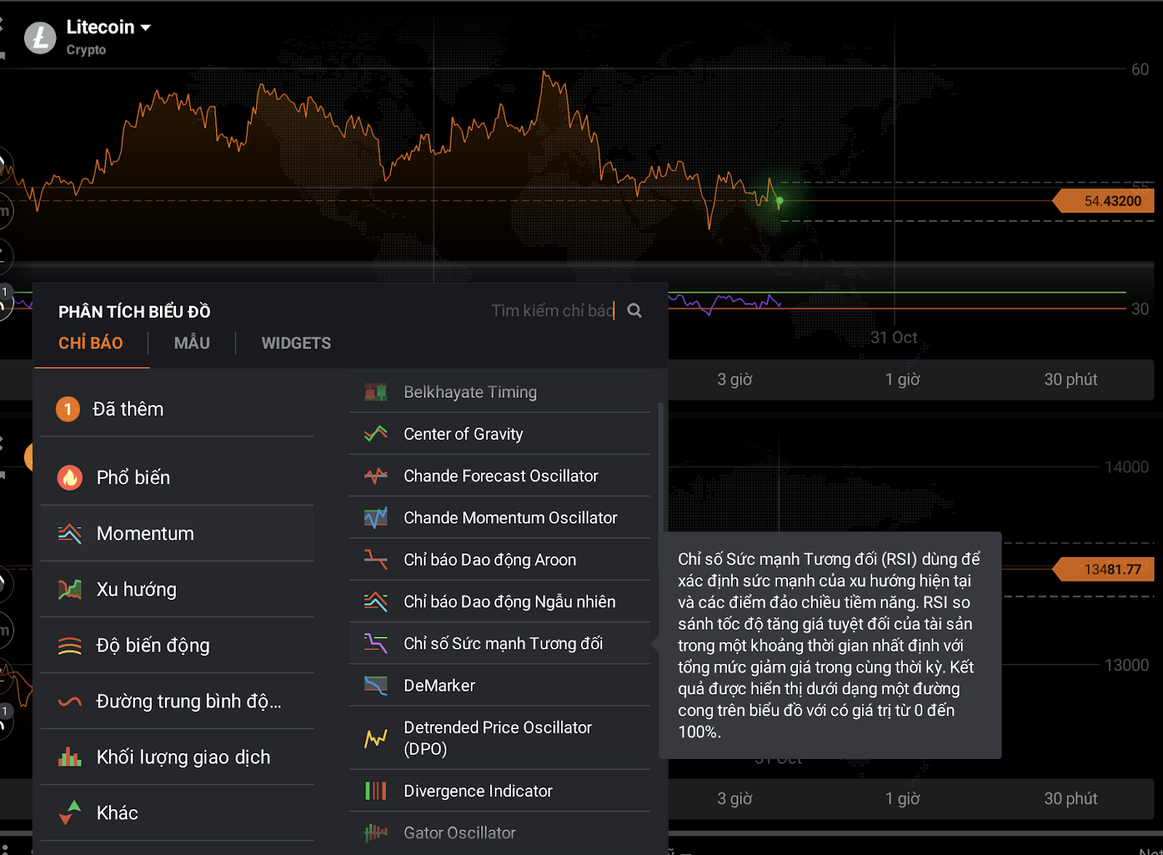
Task: Click the Chande Momentum Oscillator icon
Action: (376, 518)
